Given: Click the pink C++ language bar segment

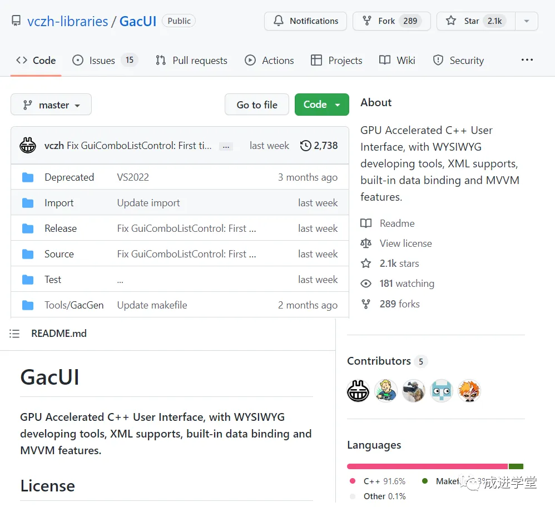Looking at the screenshot, I should [x=427, y=466].
